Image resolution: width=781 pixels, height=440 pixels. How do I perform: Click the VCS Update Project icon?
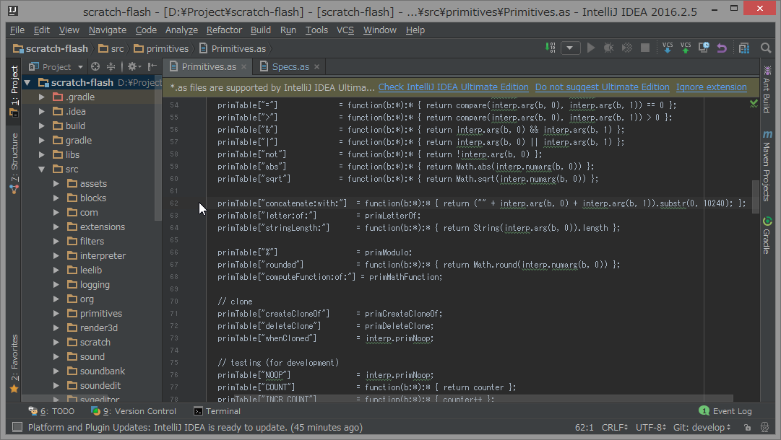[668, 48]
